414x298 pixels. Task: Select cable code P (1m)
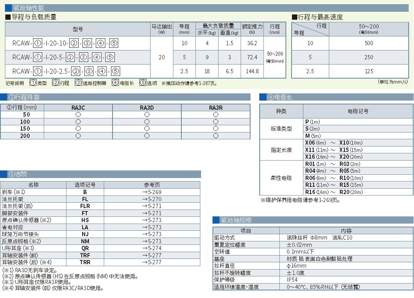[x=312, y=122]
